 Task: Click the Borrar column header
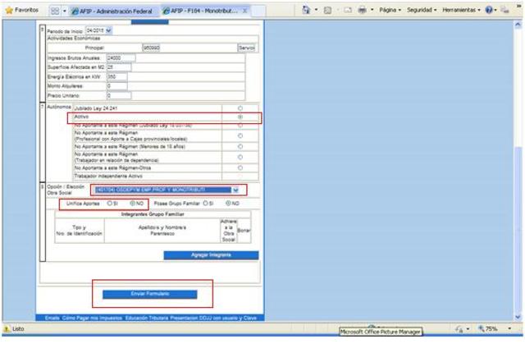[x=244, y=231]
